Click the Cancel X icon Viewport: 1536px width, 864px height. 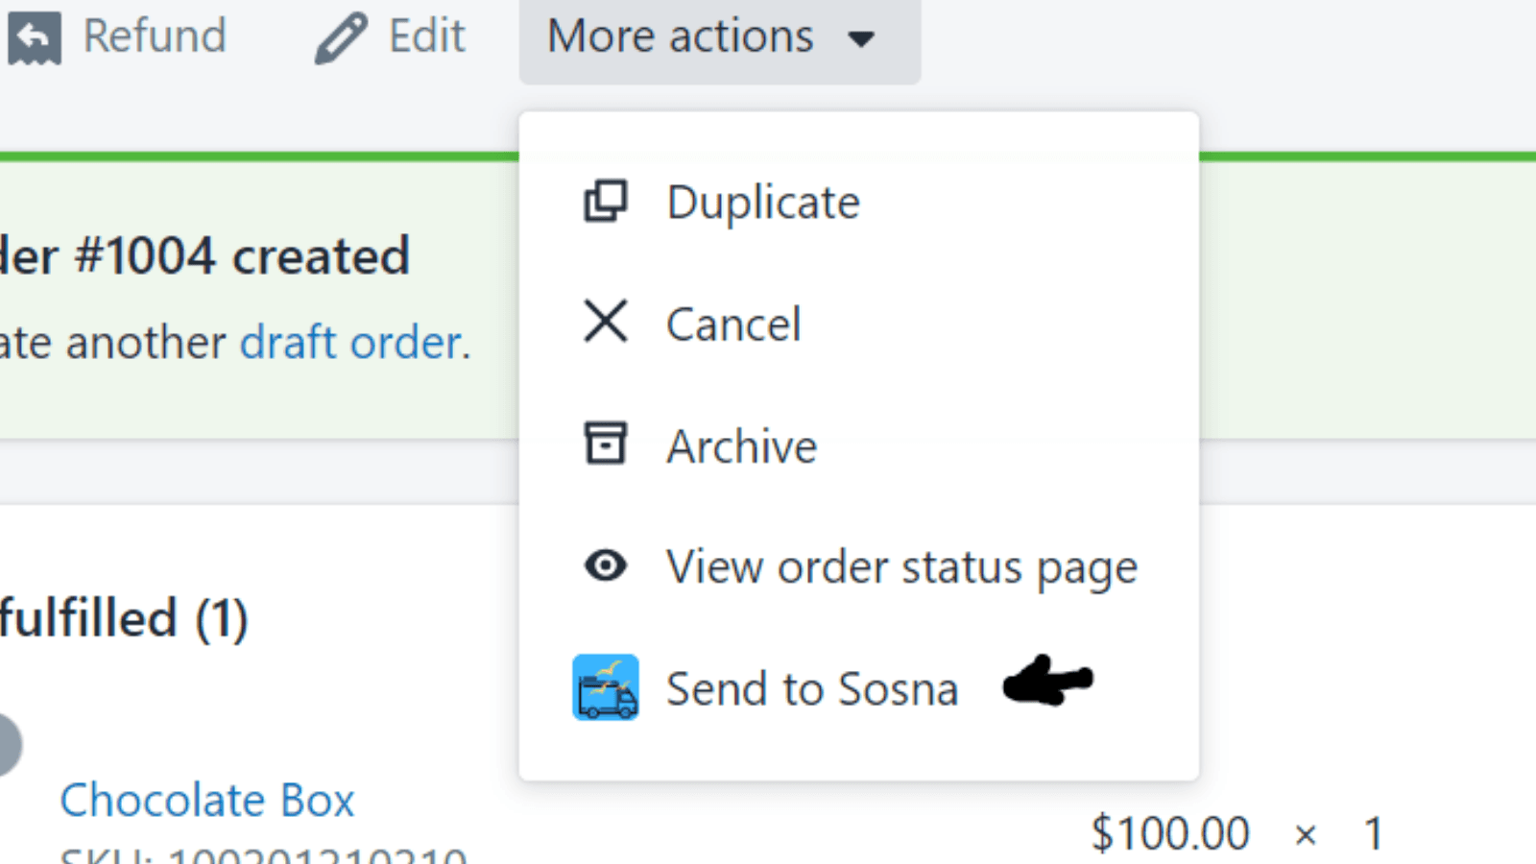(604, 323)
